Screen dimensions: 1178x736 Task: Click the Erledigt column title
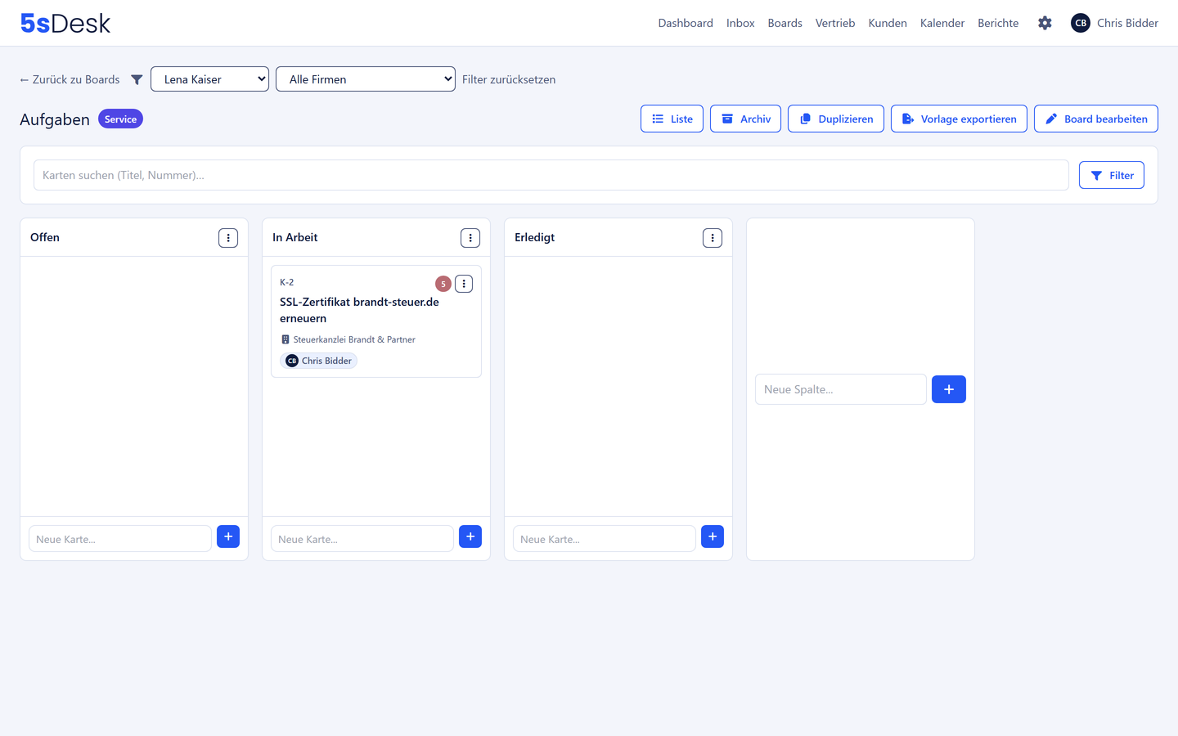534,237
